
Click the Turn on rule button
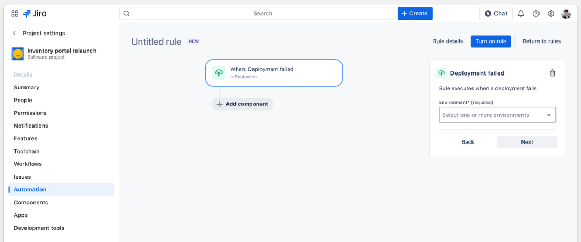click(x=491, y=41)
